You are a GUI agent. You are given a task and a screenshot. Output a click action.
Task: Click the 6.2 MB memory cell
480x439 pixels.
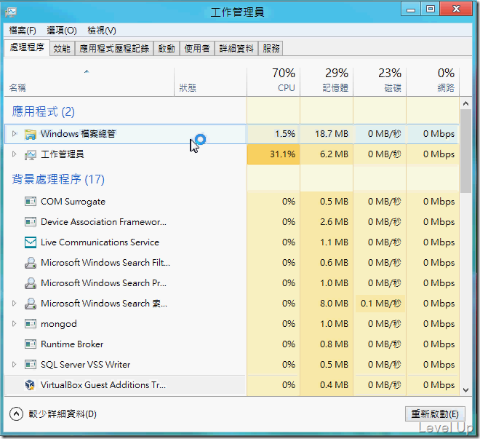click(327, 154)
